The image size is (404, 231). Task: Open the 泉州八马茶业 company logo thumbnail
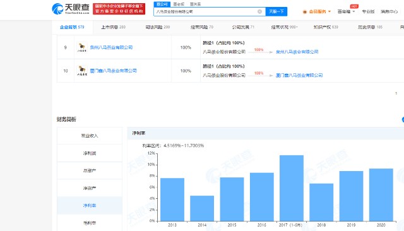pyautogui.click(x=82, y=47)
